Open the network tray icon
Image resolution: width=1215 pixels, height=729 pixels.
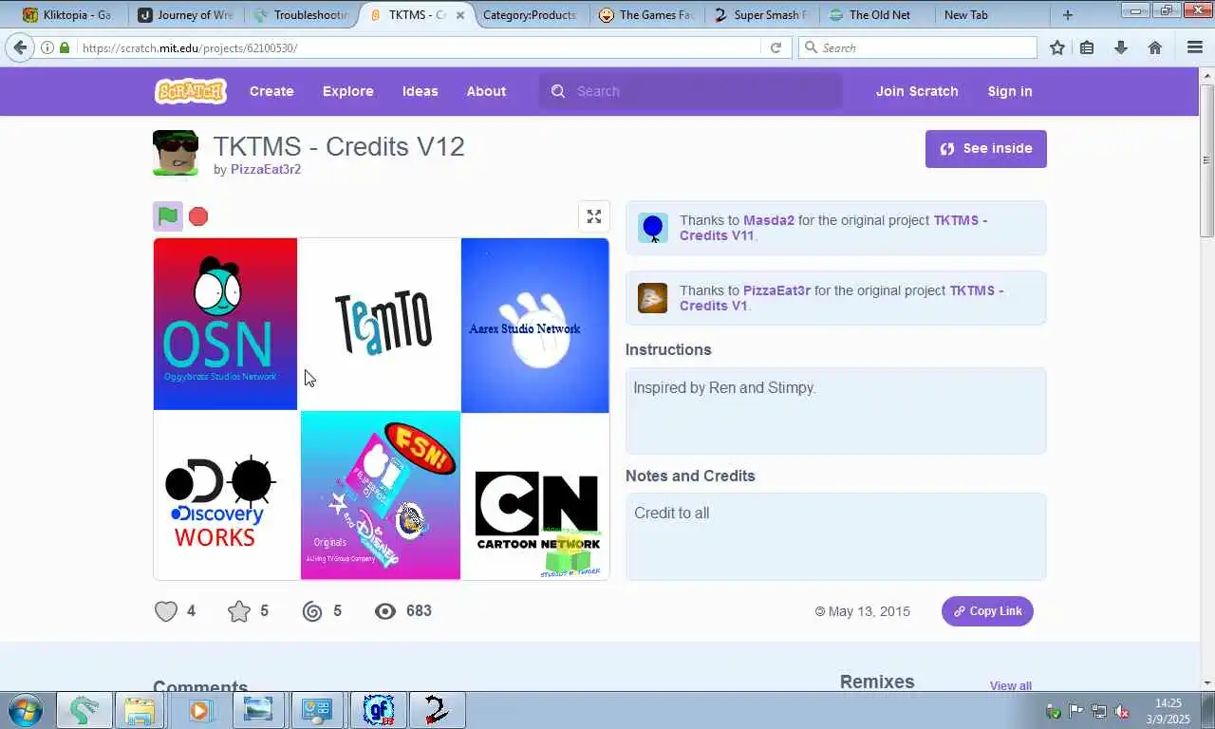point(1098,711)
